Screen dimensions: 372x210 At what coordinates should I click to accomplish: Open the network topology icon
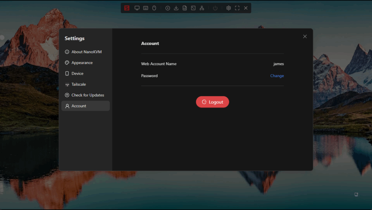coord(202,8)
